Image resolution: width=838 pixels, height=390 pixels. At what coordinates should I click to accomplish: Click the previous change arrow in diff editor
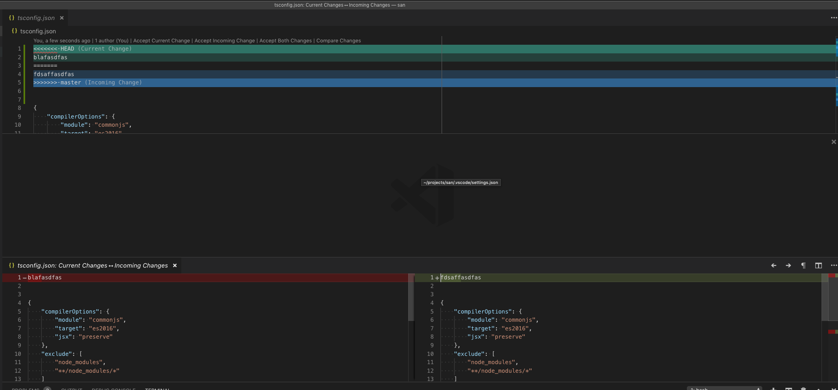coord(774,266)
